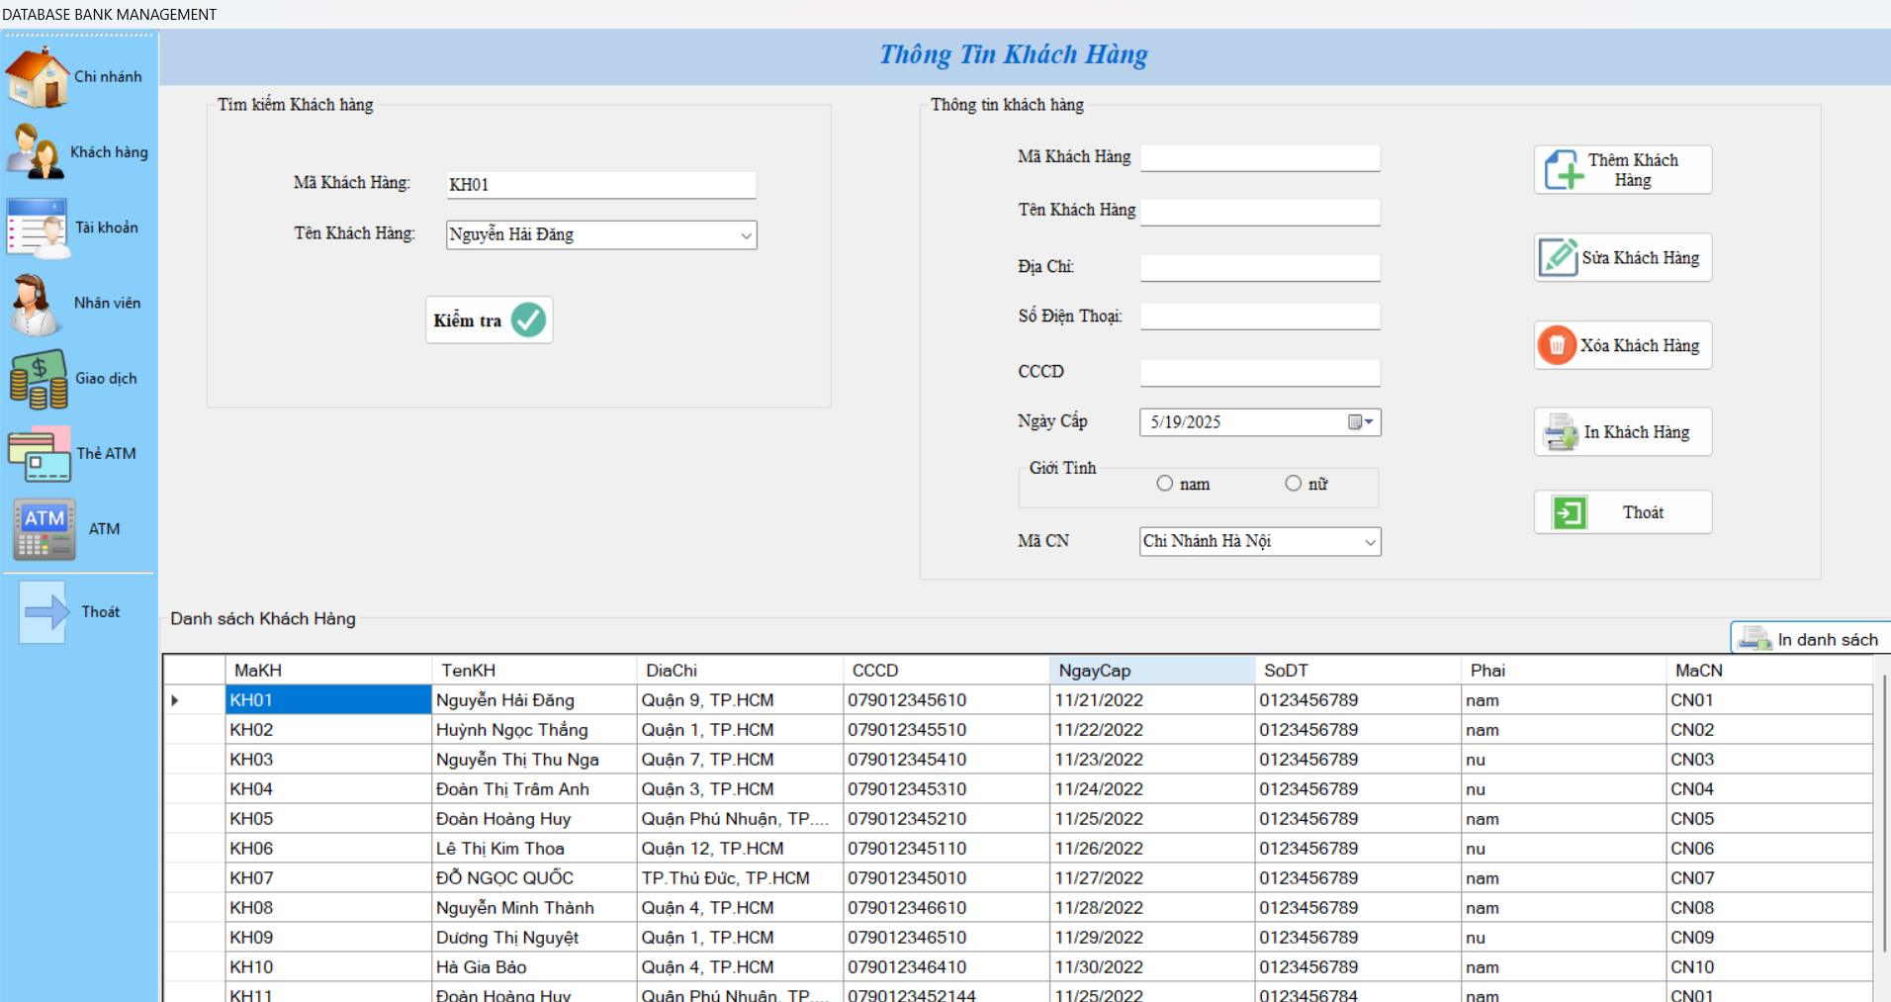Screen dimensions: 1891x1002
Task: Open the Tài khoản account icon
Action: (38, 228)
